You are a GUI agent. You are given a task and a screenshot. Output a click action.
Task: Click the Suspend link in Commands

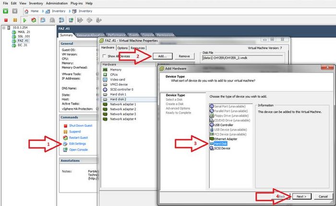coord(75,132)
